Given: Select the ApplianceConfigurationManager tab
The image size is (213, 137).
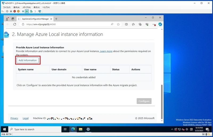Looking at the screenshot, I should [35, 19].
